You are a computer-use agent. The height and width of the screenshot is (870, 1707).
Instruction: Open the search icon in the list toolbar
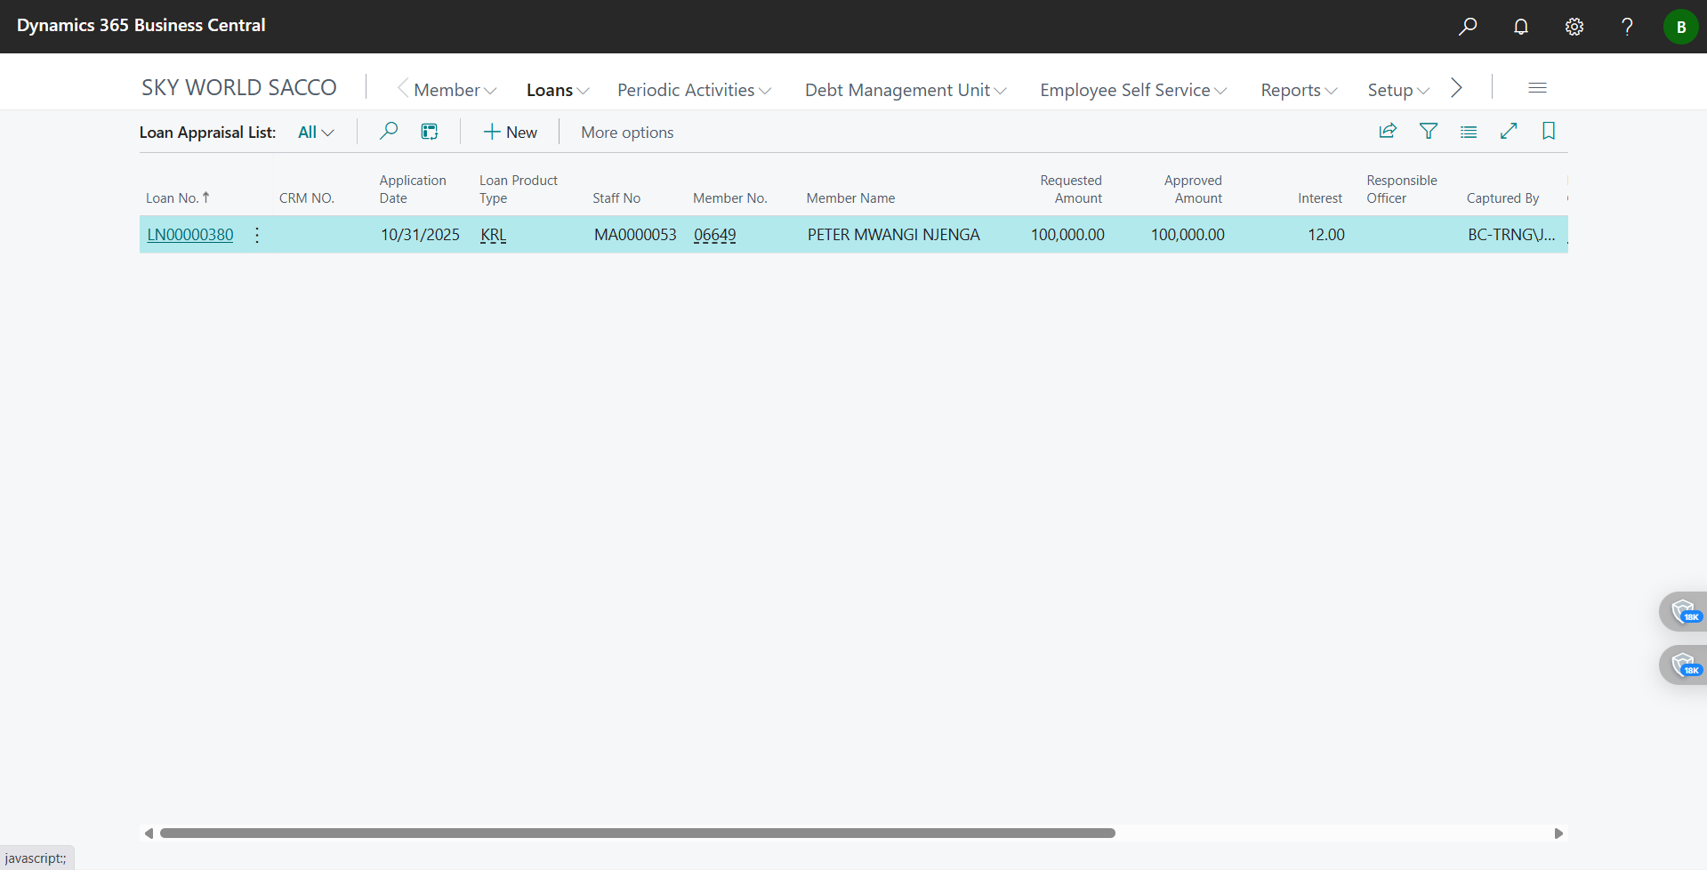388,131
